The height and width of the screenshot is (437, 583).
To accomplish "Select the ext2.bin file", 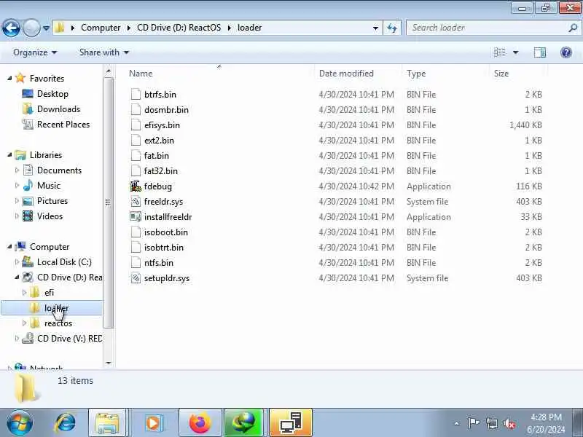I will pyautogui.click(x=159, y=141).
